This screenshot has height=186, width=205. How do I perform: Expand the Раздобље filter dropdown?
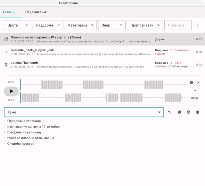coord(48,25)
